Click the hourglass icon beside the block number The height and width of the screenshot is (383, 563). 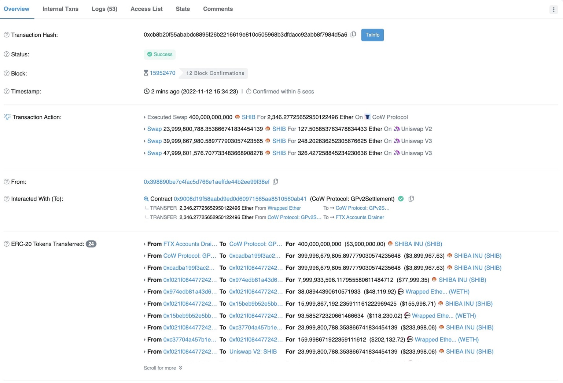147,73
